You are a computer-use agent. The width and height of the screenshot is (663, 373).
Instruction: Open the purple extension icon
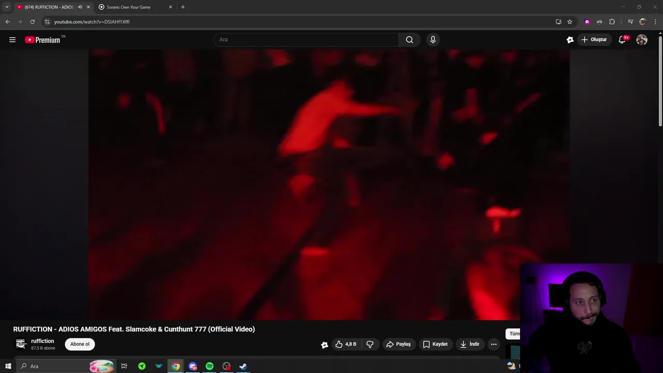587,22
